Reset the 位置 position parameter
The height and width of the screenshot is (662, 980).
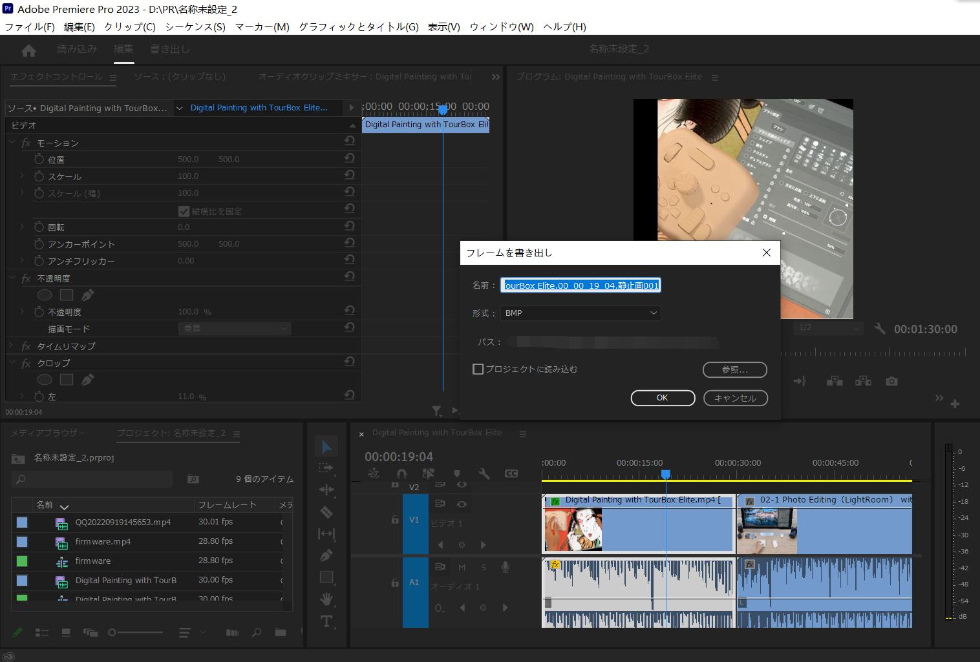(x=349, y=158)
